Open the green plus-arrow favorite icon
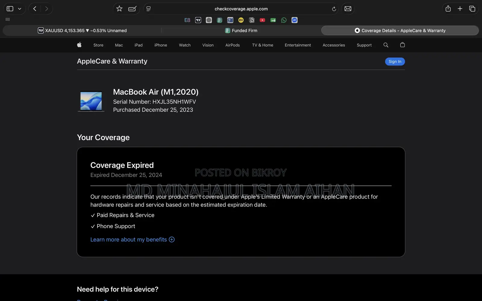Screen dimensions: 482x301 point(273,20)
